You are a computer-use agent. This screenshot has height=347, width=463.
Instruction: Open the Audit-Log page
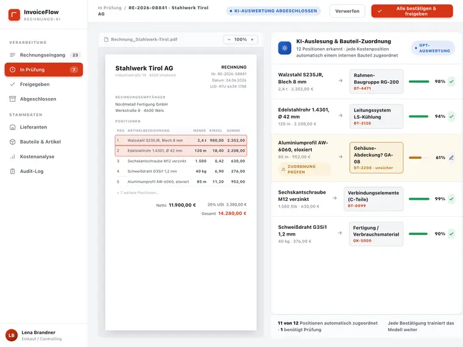44,171
